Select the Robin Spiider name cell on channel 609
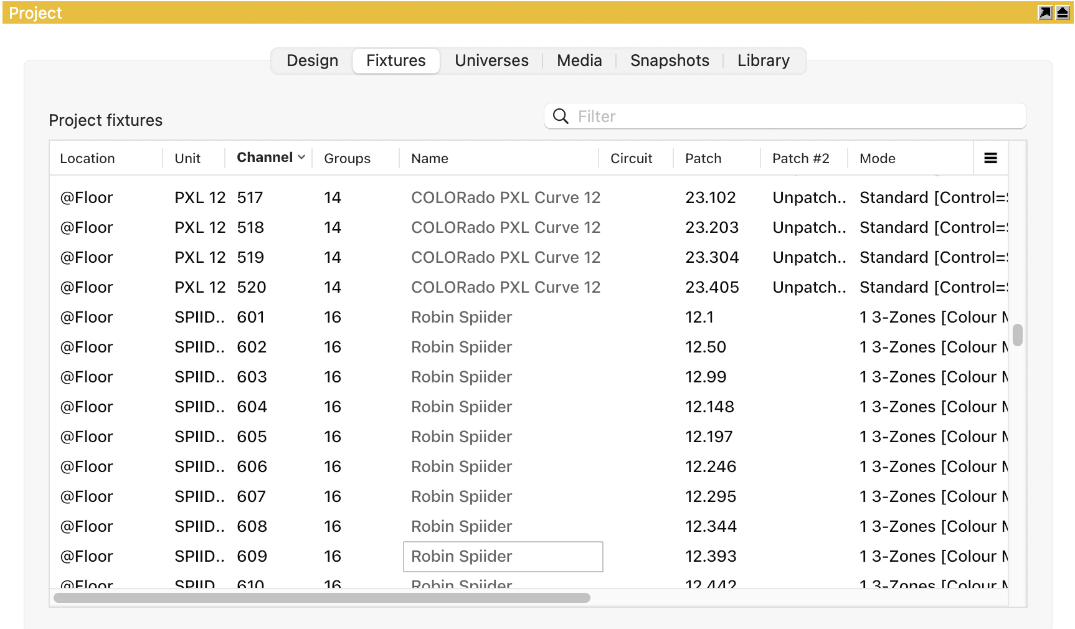 tap(503, 556)
